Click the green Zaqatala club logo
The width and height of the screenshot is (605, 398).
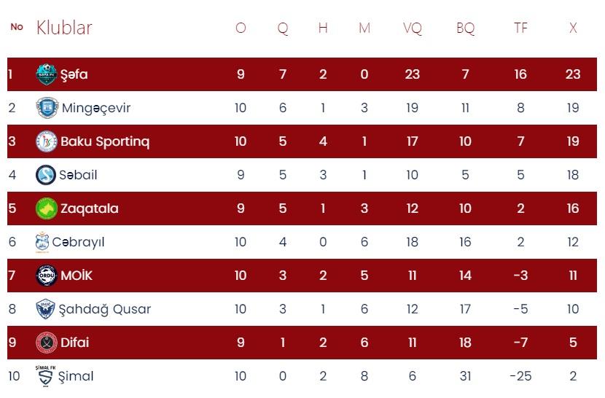coord(47,208)
